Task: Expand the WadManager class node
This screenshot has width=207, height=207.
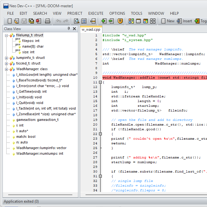Action: pos(7,69)
